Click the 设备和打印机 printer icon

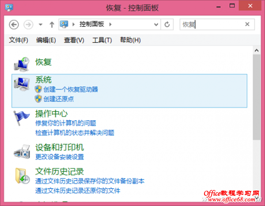point(22,152)
